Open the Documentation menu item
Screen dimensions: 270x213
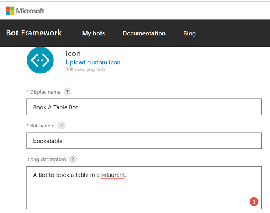144,33
